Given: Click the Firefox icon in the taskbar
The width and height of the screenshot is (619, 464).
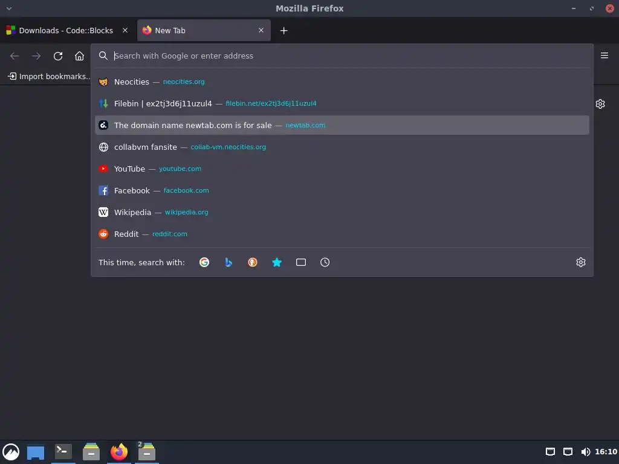Looking at the screenshot, I should (119, 452).
